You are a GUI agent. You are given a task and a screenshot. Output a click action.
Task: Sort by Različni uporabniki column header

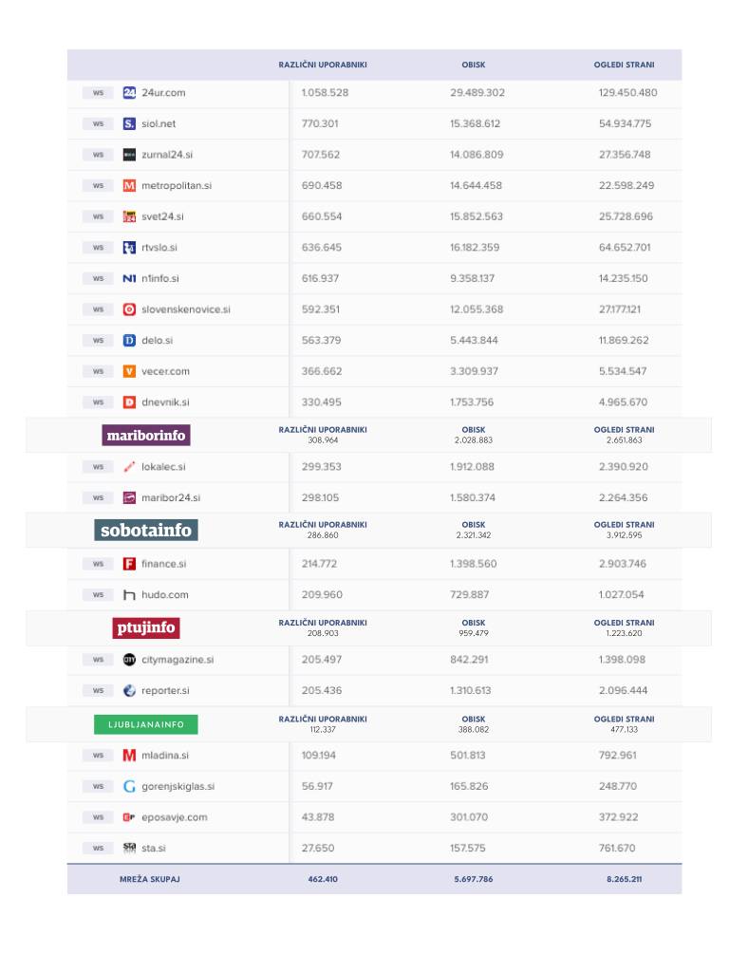323,65
